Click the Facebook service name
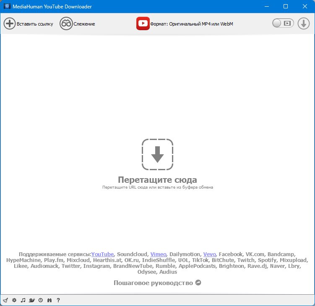 click(x=231, y=254)
